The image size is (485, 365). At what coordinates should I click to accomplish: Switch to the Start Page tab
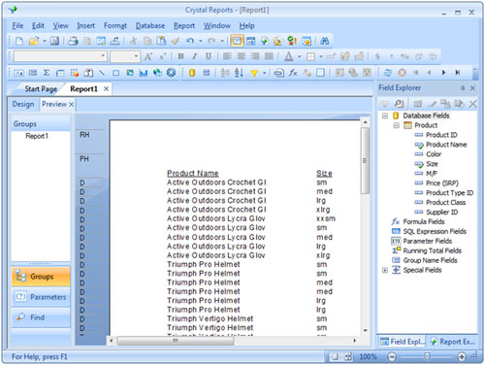(x=41, y=88)
